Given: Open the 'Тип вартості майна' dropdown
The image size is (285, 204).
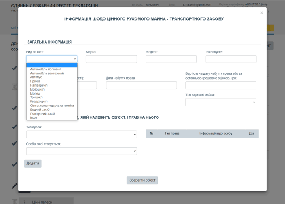Looking at the screenshot, I should (x=221, y=102).
